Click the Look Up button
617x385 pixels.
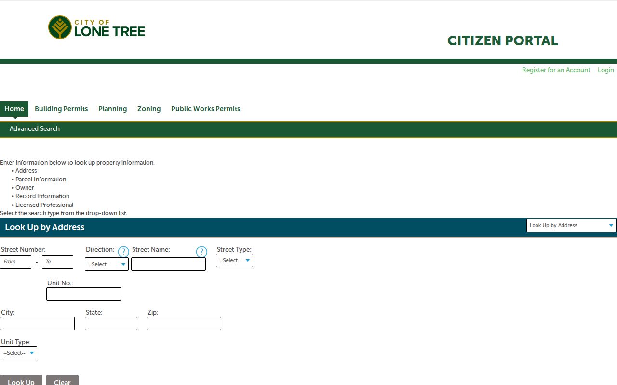[21, 380]
